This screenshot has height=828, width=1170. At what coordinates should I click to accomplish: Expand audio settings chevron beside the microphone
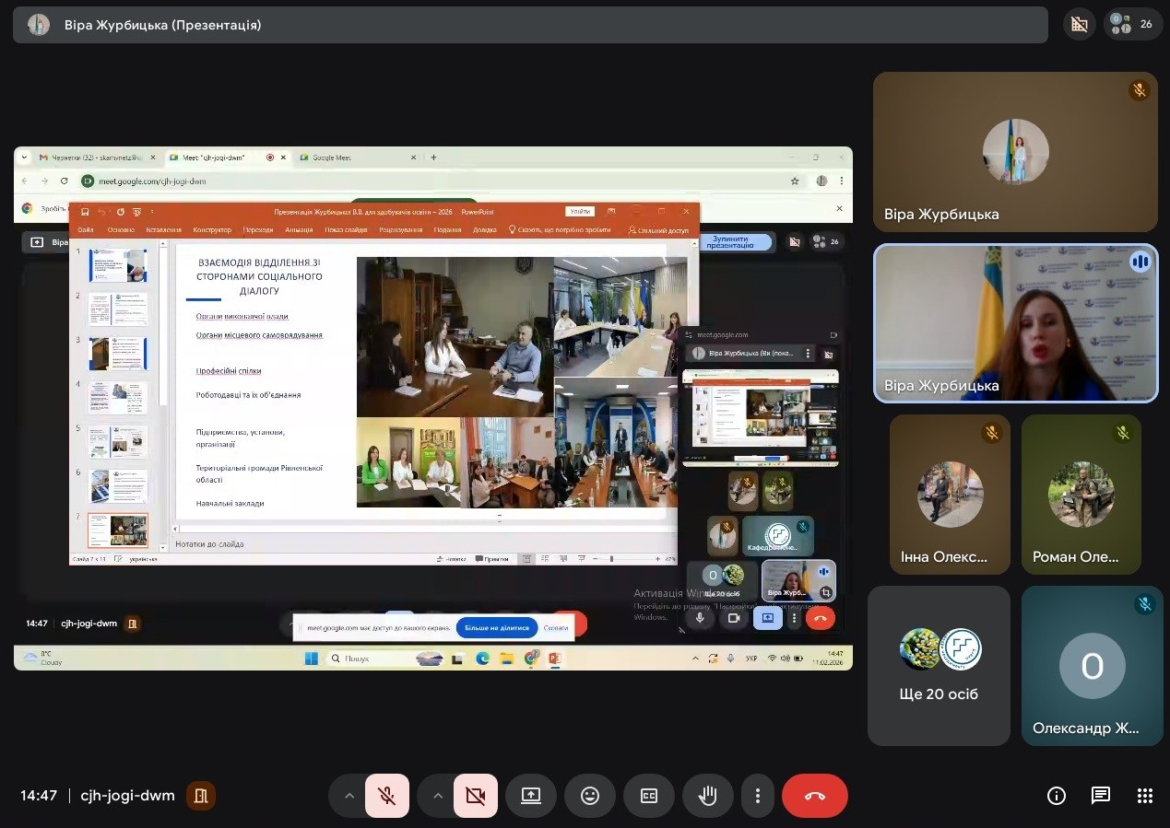(x=349, y=796)
